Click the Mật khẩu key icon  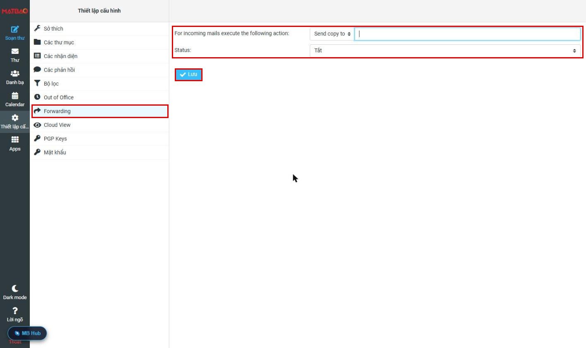tap(37, 152)
